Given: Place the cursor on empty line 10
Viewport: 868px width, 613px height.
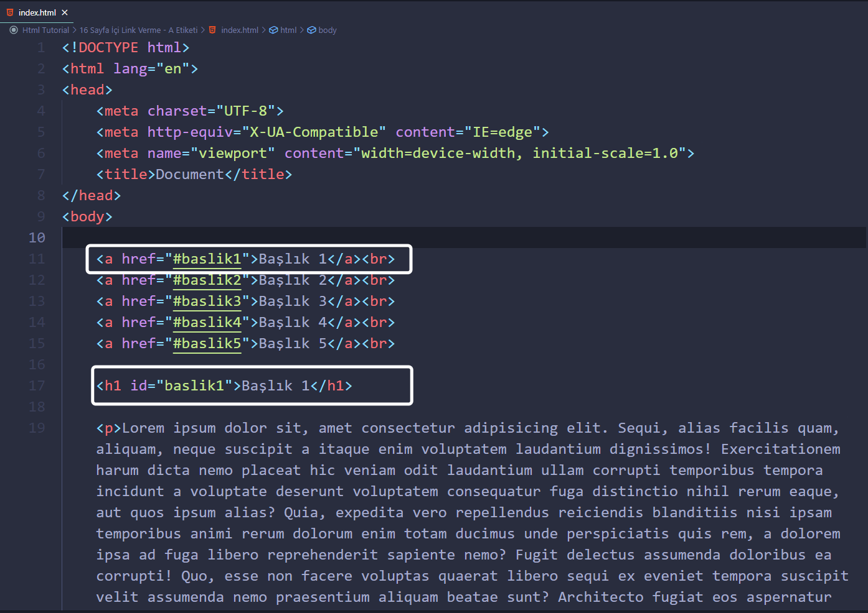Looking at the screenshot, I should 374,238.
